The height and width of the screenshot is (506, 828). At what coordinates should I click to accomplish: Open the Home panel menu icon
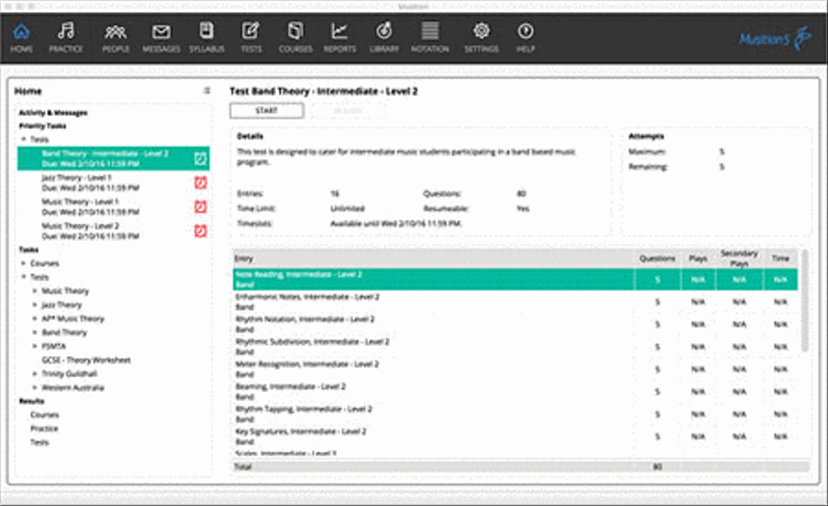point(207,91)
